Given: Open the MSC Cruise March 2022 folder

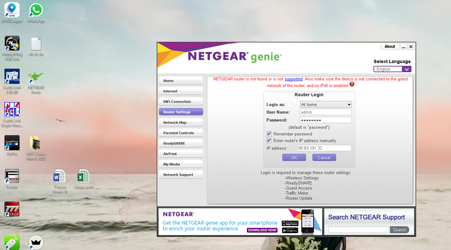Looking at the screenshot, I should [x=36, y=148].
